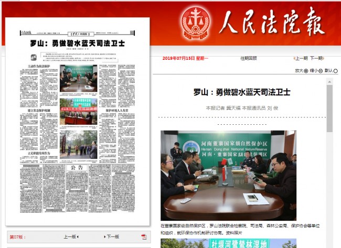Image resolution: width=341 pixels, height=248 pixels.
Task: Click section heading 建立常态保护机制
Action: 39,111
